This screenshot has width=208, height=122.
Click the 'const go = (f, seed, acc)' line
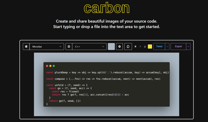pos(70,88)
